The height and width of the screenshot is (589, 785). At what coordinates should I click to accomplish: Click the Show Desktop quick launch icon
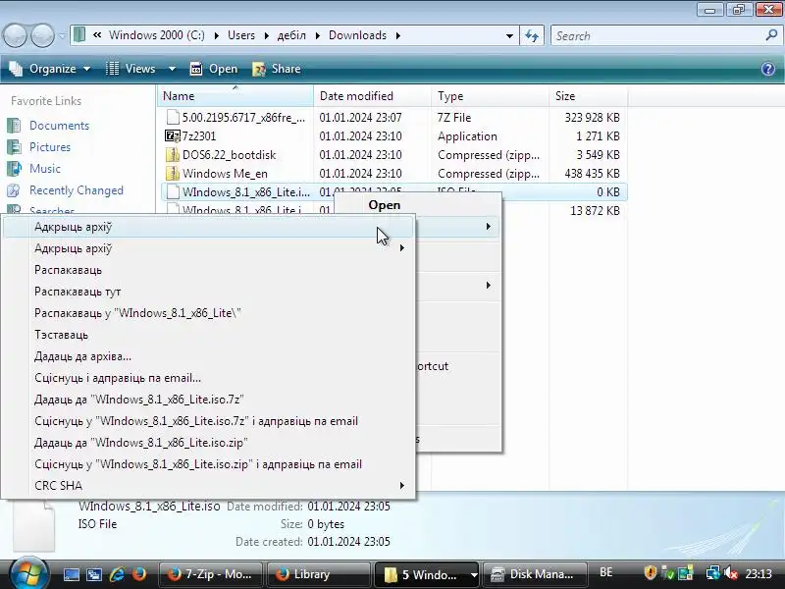[x=71, y=574]
